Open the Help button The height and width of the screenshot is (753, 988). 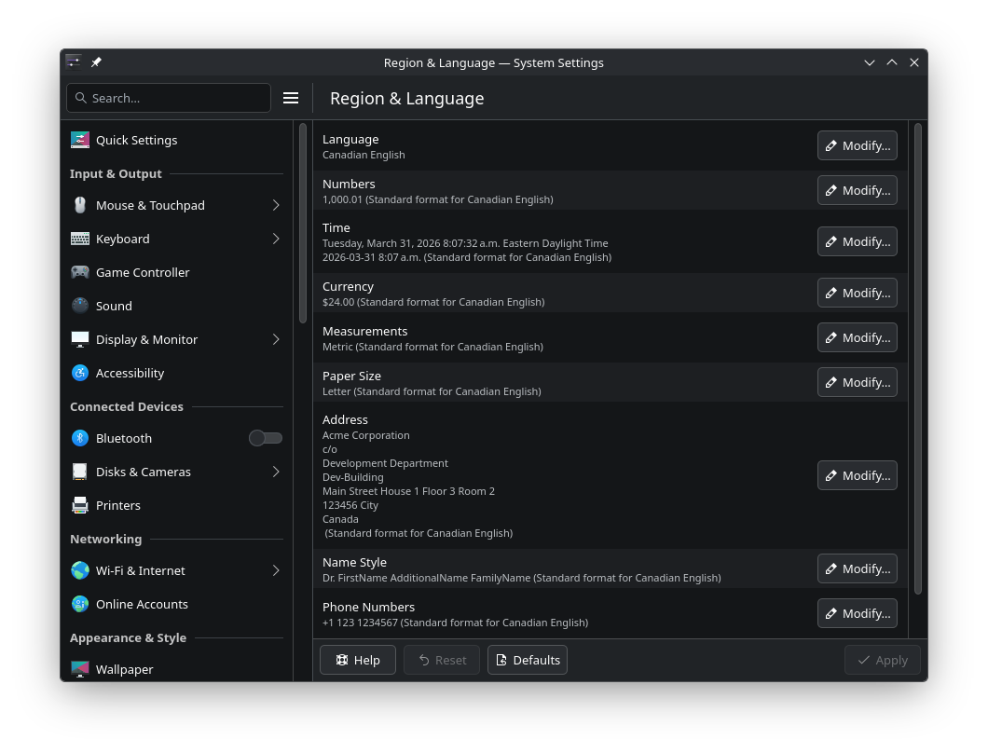click(358, 660)
